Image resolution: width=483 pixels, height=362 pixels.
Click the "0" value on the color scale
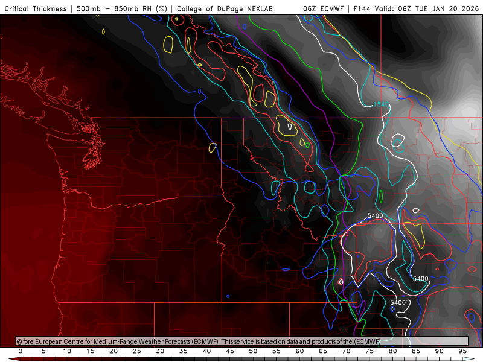coord(21,351)
